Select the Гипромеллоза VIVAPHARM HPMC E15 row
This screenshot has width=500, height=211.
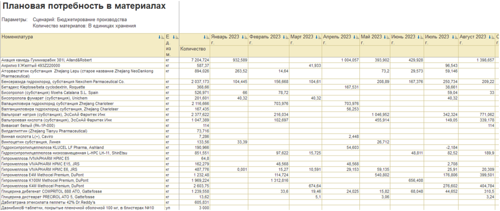[250, 164]
